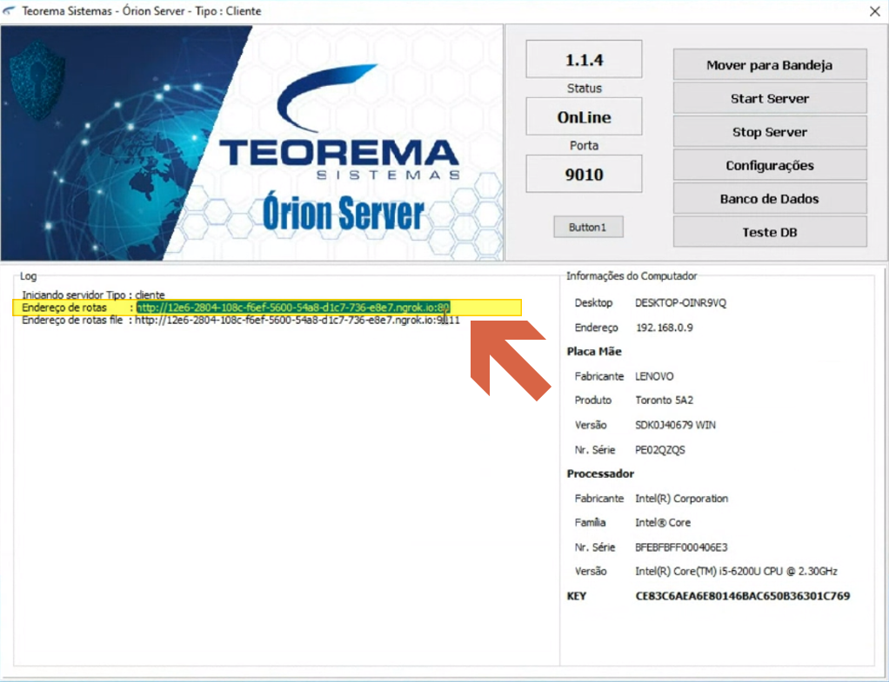Click the KEY value CE83C6AEA6E80146BAC650B36301C769
This screenshot has width=889, height=682.
pos(743,596)
